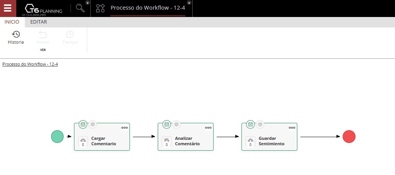395x175 pixels.
Task: Switch to the EDITAR ribbon tab
Action: tap(38, 22)
